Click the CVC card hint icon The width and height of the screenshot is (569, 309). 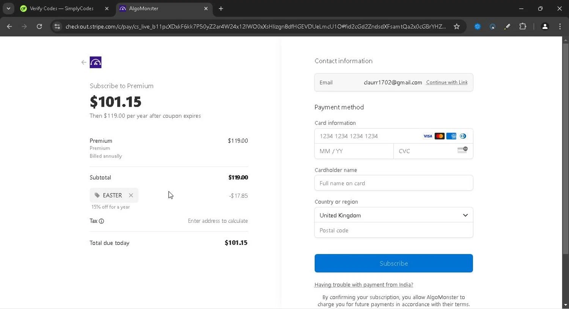462,150
